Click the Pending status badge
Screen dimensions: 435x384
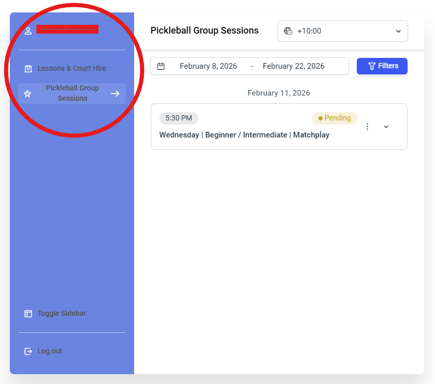335,118
